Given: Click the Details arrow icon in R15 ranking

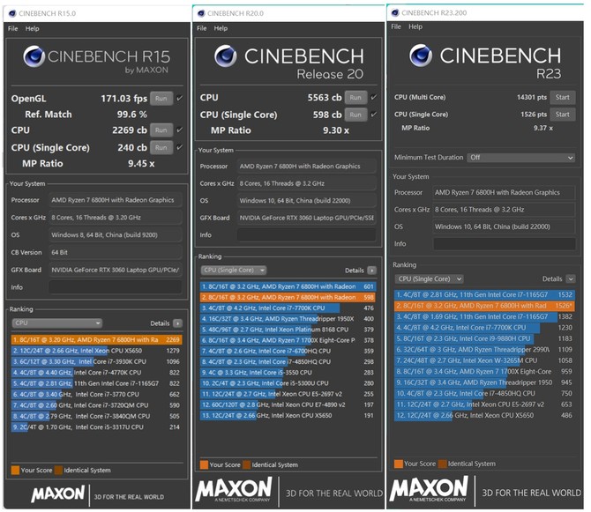Looking at the screenshot, I should tap(178, 324).
